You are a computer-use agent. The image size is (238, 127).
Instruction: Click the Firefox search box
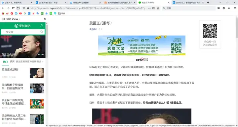pos(188,8)
